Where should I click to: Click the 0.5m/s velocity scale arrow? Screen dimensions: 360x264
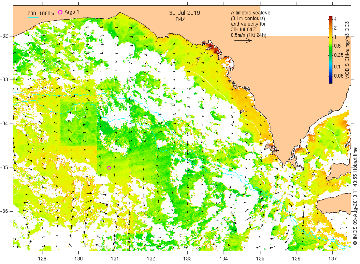point(243,41)
